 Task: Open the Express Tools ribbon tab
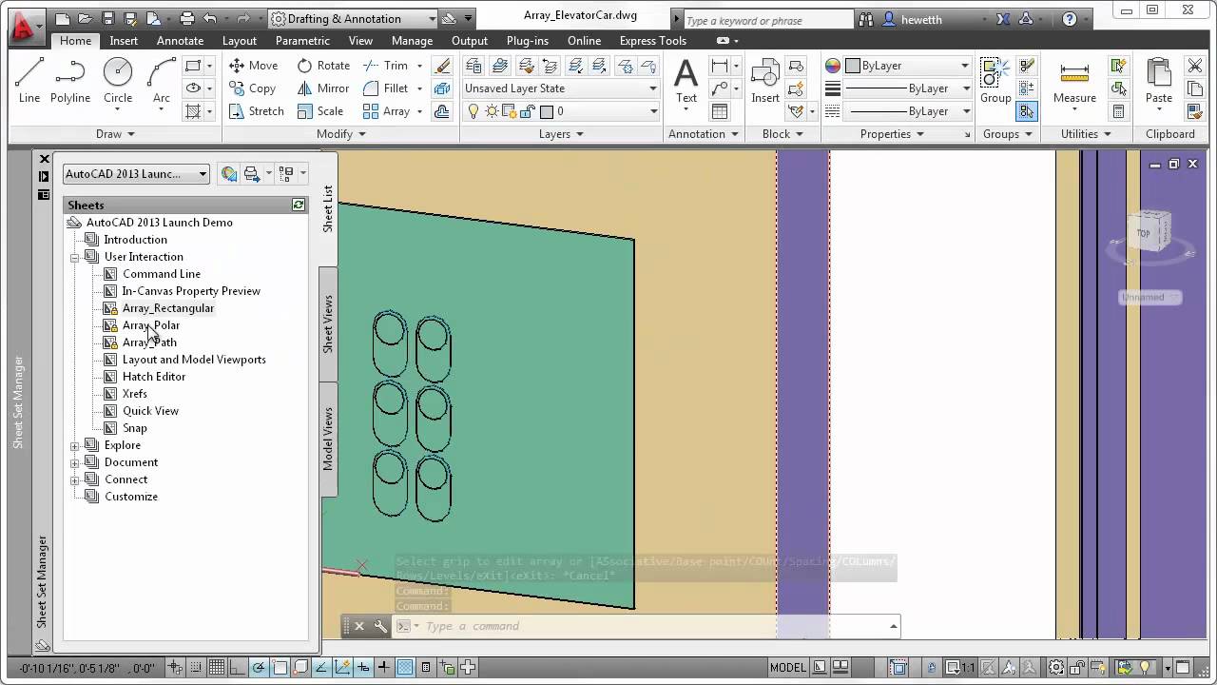tap(652, 41)
